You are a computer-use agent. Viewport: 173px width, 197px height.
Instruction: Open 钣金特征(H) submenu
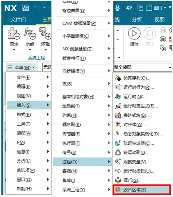(82, 58)
